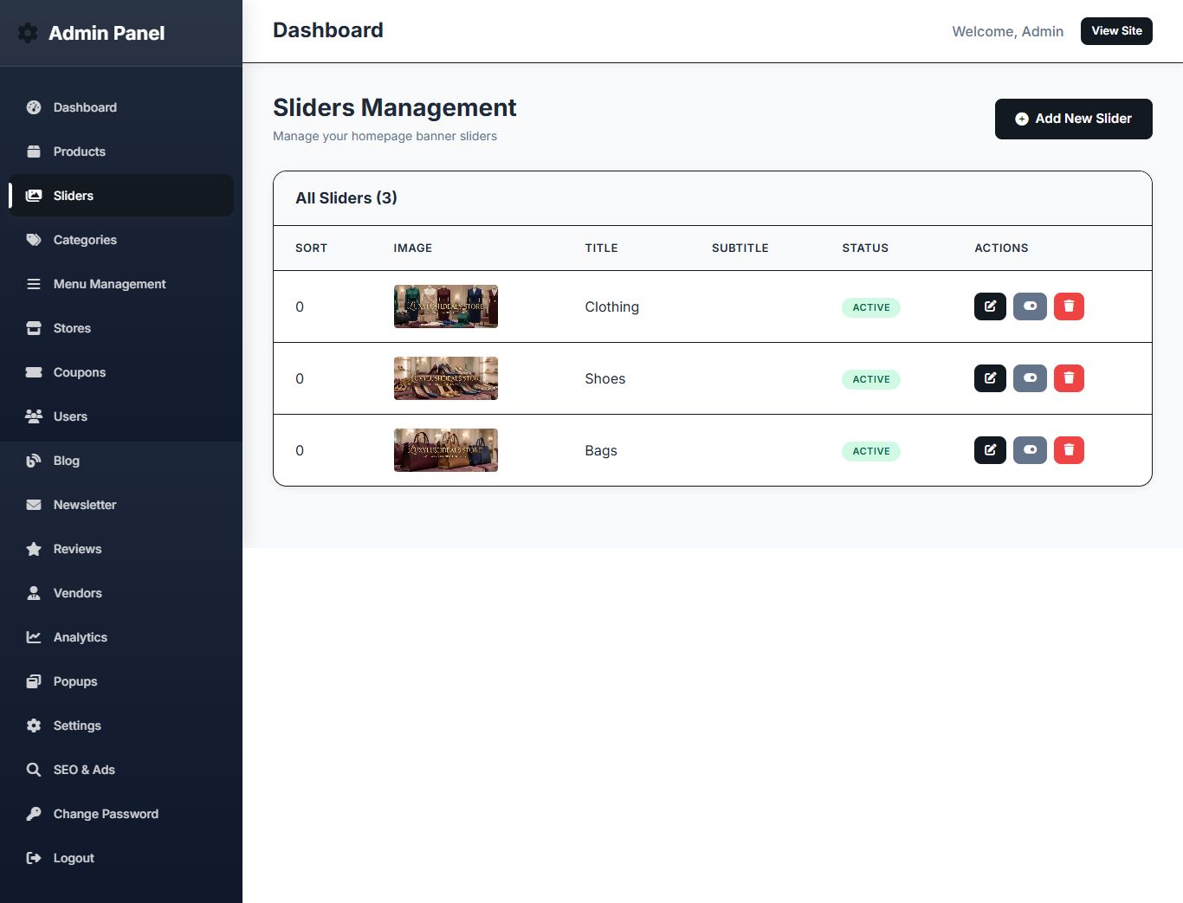Navigate to Blog section

click(121, 461)
